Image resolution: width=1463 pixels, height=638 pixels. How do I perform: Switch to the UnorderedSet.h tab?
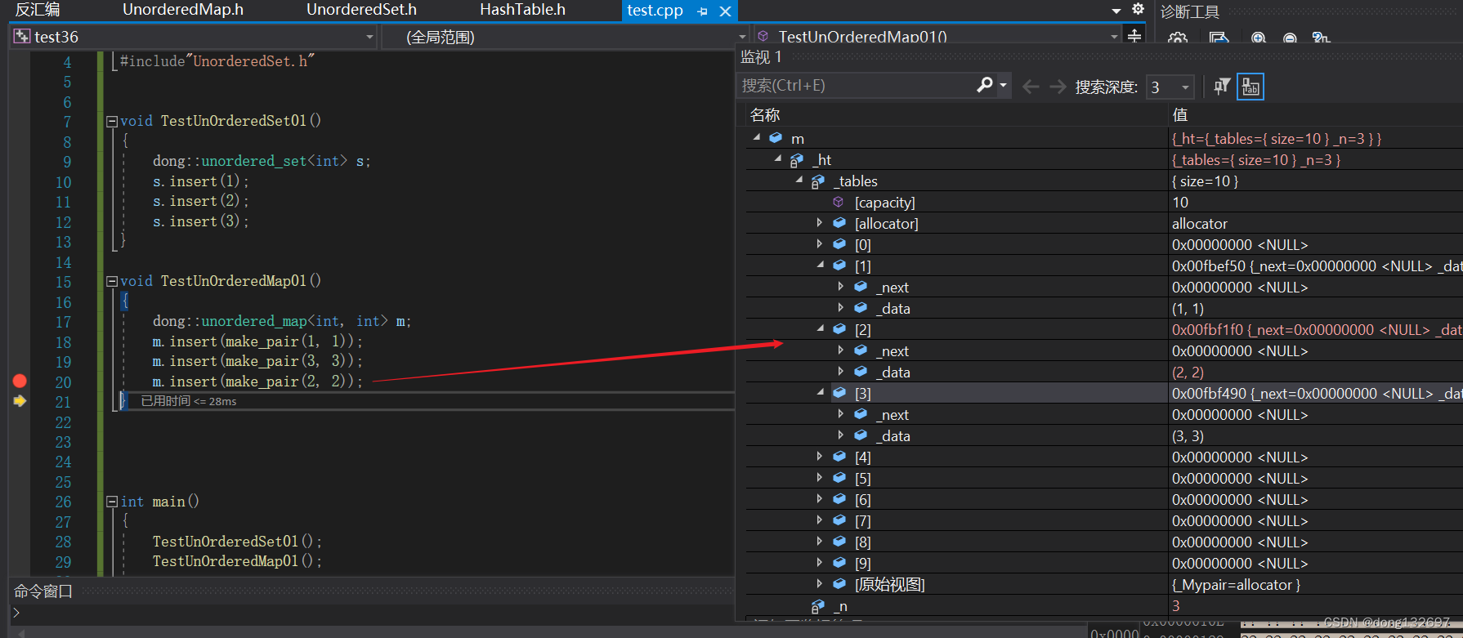pos(361,10)
